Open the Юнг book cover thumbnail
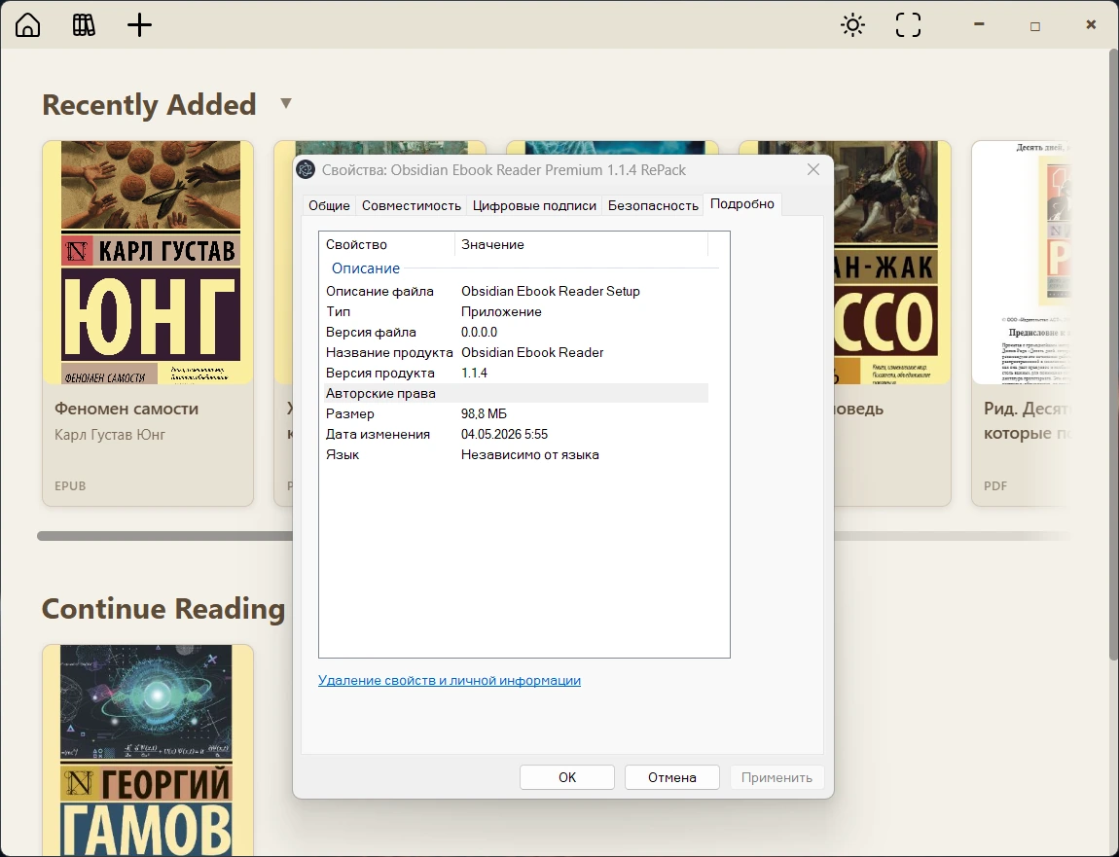Image resolution: width=1119 pixels, height=857 pixels. [148, 263]
